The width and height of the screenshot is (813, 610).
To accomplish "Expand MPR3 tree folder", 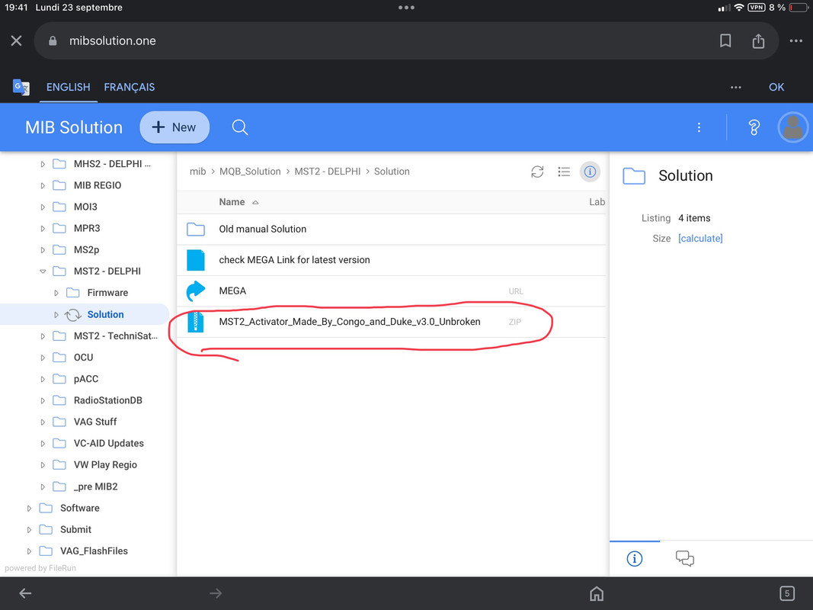I will tap(43, 228).
